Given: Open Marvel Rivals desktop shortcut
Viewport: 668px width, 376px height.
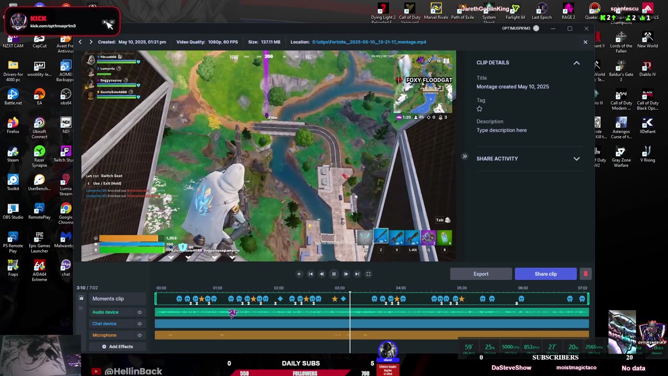Looking at the screenshot, I should pos(436,11).
